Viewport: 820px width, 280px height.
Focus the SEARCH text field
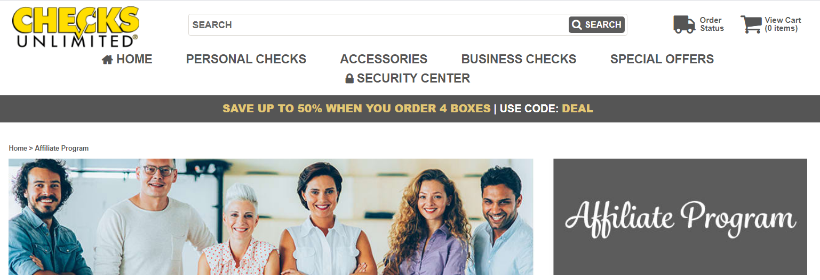(x=379, y=24)
